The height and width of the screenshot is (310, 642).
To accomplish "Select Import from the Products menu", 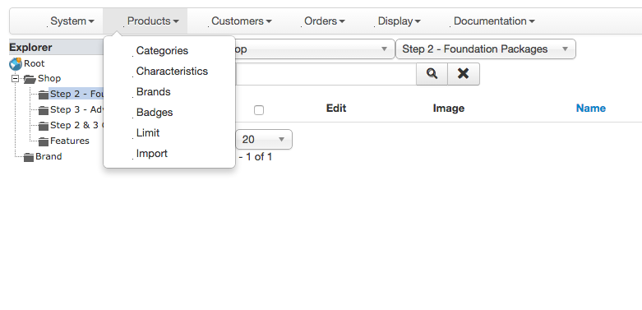I will tap(152, 154).
